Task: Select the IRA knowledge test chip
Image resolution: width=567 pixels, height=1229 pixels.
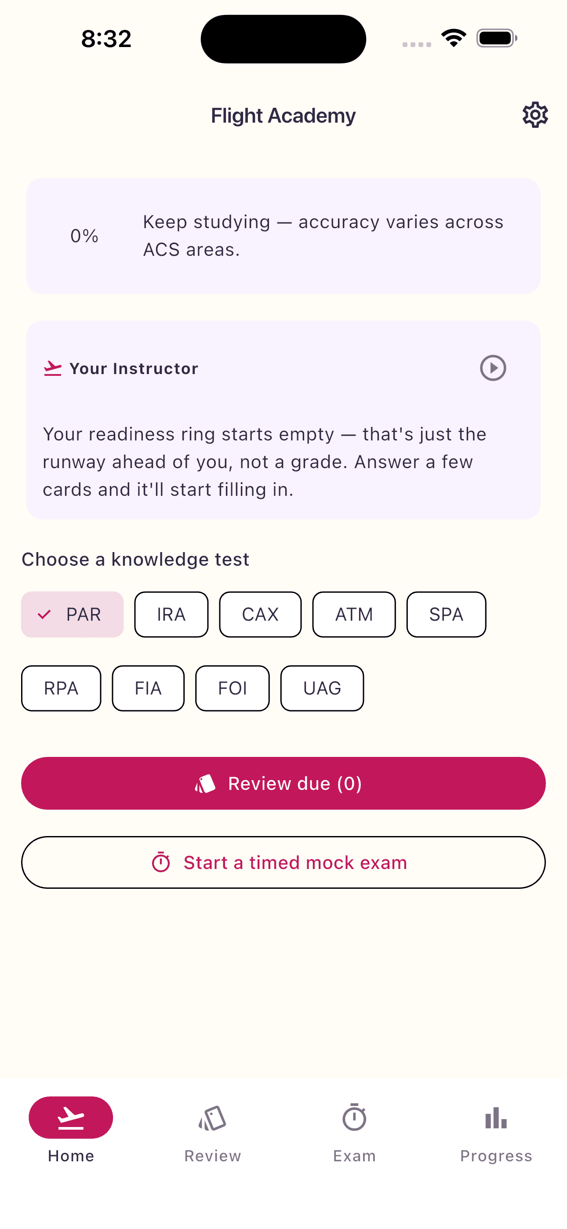Action: [171, 614]
